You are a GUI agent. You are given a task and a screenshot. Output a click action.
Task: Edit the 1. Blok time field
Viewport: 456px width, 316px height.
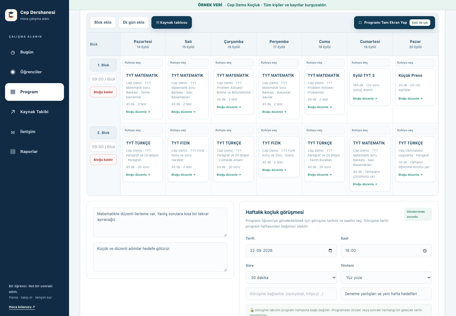pyautogui.click(x=103, y=79)
